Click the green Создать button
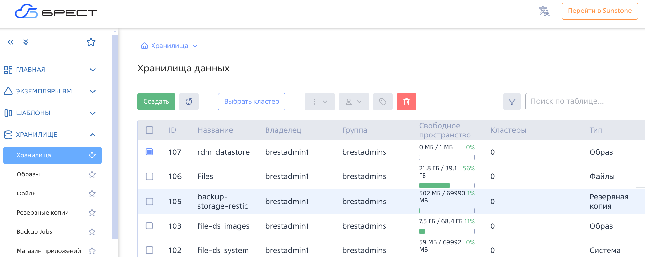Image resolution: width=645 pixels, height=257 pixels. (156, 102)
